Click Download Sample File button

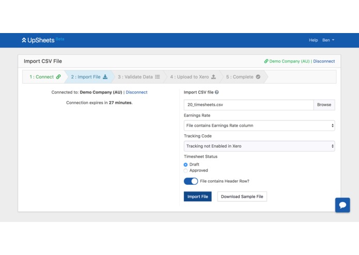tap(242, 197)
